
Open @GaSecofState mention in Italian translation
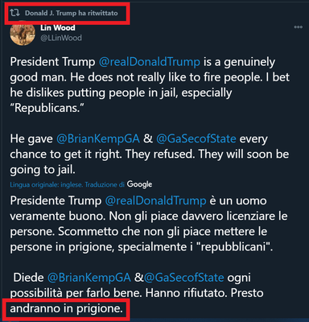184,278
